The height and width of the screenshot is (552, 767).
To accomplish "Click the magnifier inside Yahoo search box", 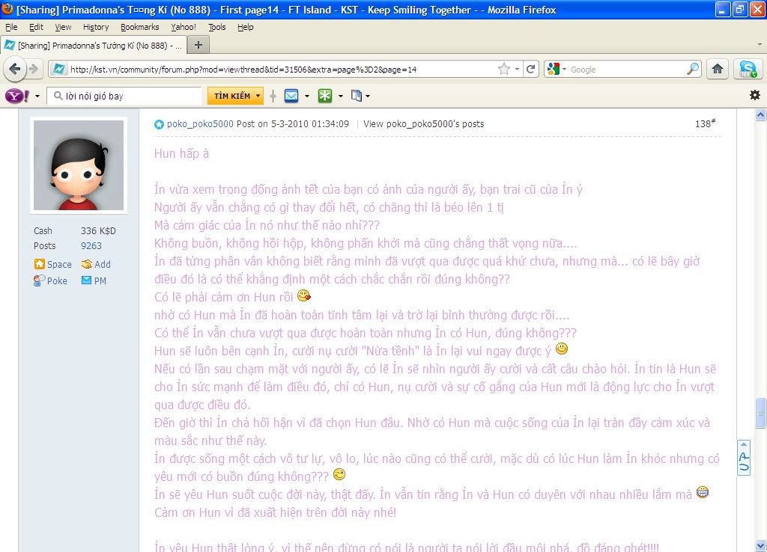I will [58, 96].
